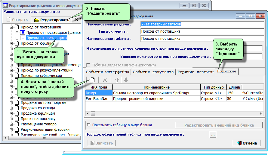Click the table horizontal scrollbar thumb
This screenshot has width=268, height=155.
coord(93,113)
